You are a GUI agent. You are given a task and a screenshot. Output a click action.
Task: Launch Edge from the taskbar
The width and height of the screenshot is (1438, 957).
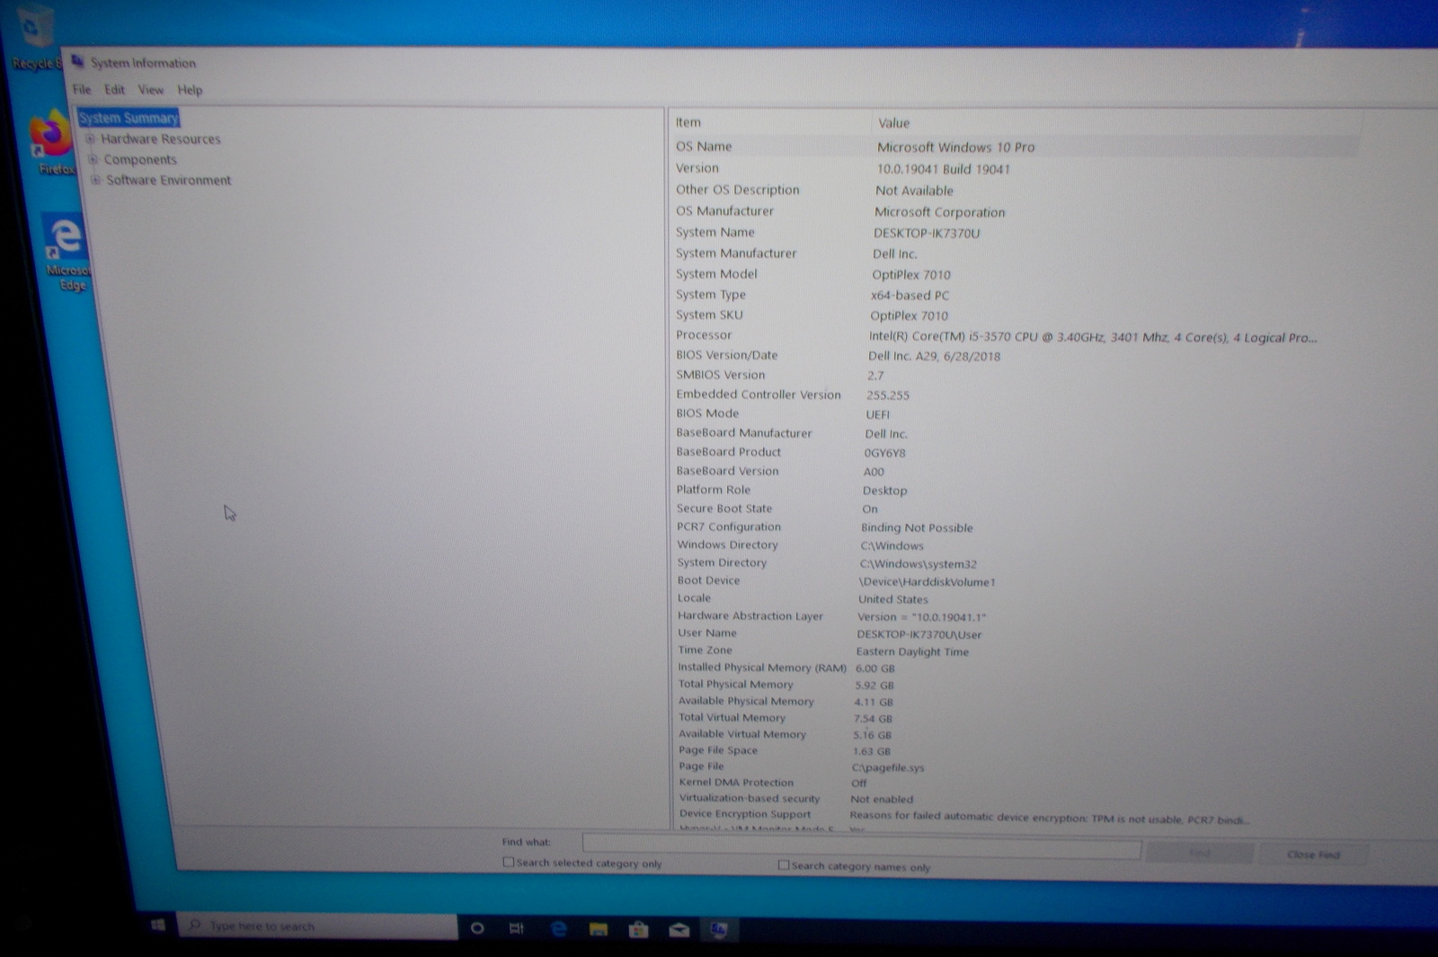click(x=558, y=929)
